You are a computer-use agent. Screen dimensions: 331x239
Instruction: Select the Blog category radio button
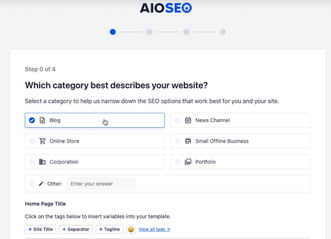[x=32, y=120]
